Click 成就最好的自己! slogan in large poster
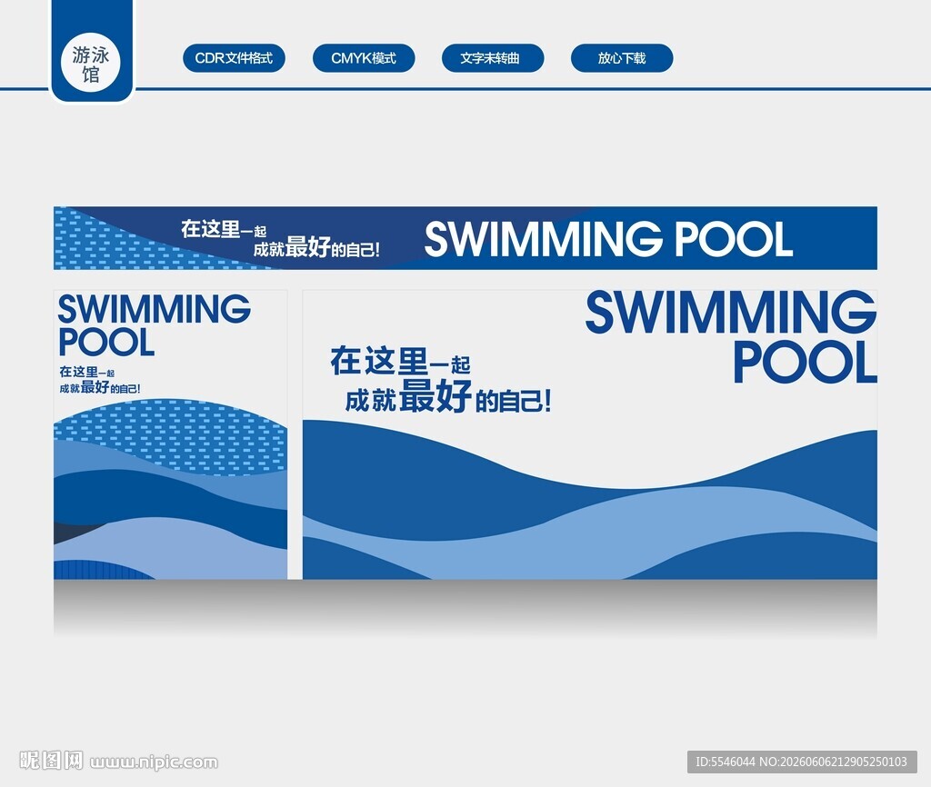931x787 pixels. [x=448, y=397]
